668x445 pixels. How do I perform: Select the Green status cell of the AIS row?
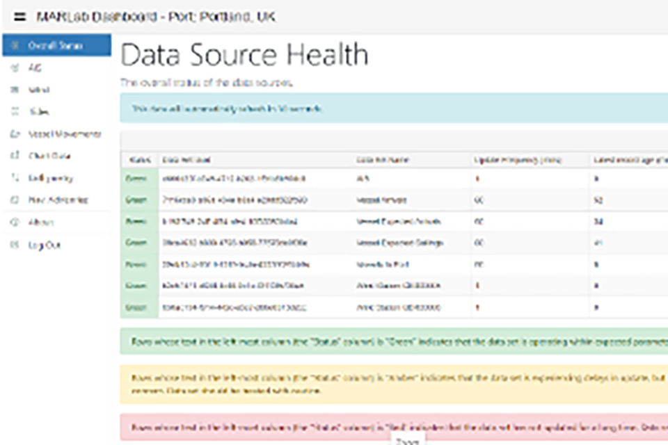point(136,179)
